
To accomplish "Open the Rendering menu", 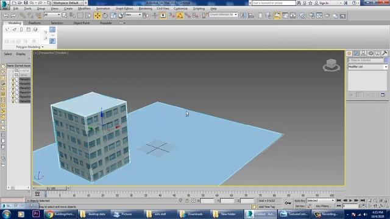I will pos(145,9).
